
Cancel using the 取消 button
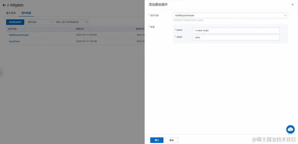pos(171,140)
